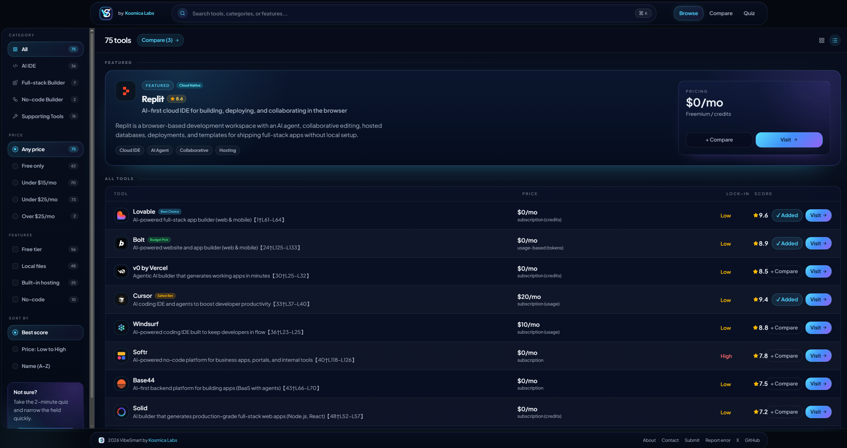Open the Bolt tool logo
This screenshot has width=847, height=448.
tap(121, 244)
